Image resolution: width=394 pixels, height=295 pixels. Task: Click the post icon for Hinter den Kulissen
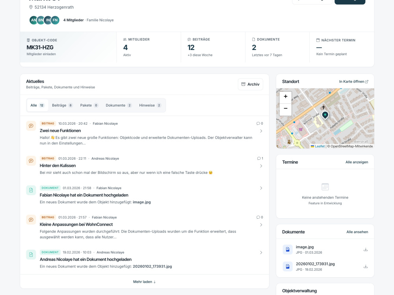click(x=31, y=160)
